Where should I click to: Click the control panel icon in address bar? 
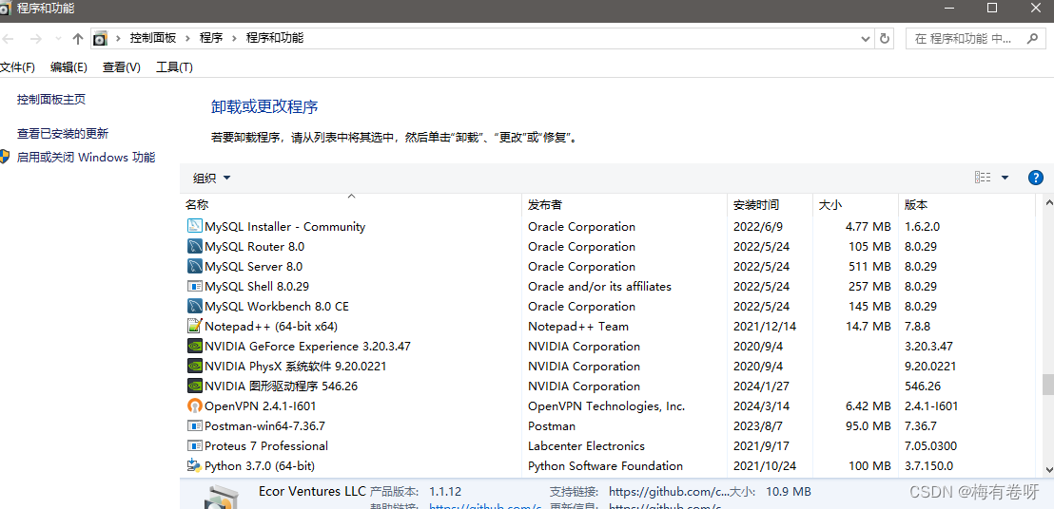point(100,38)
